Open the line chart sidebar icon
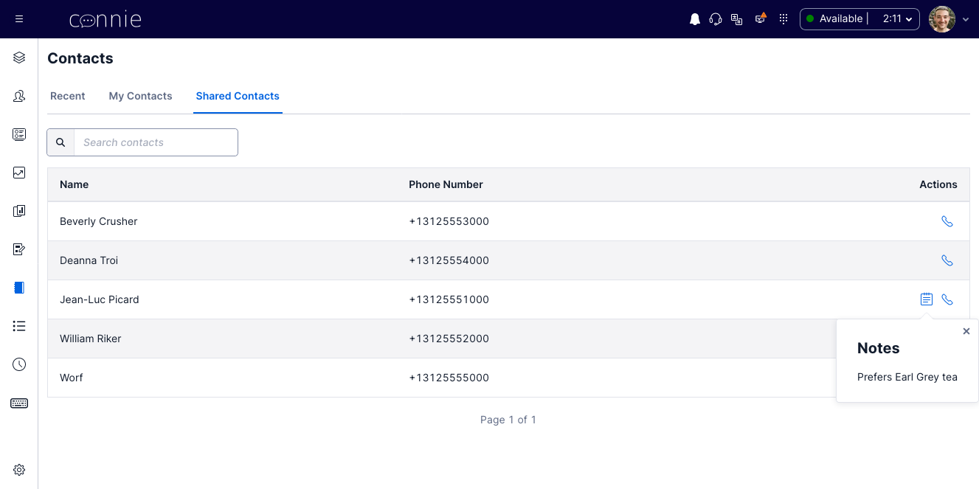Viewport: 979px width, 489px height. point(19,173)
